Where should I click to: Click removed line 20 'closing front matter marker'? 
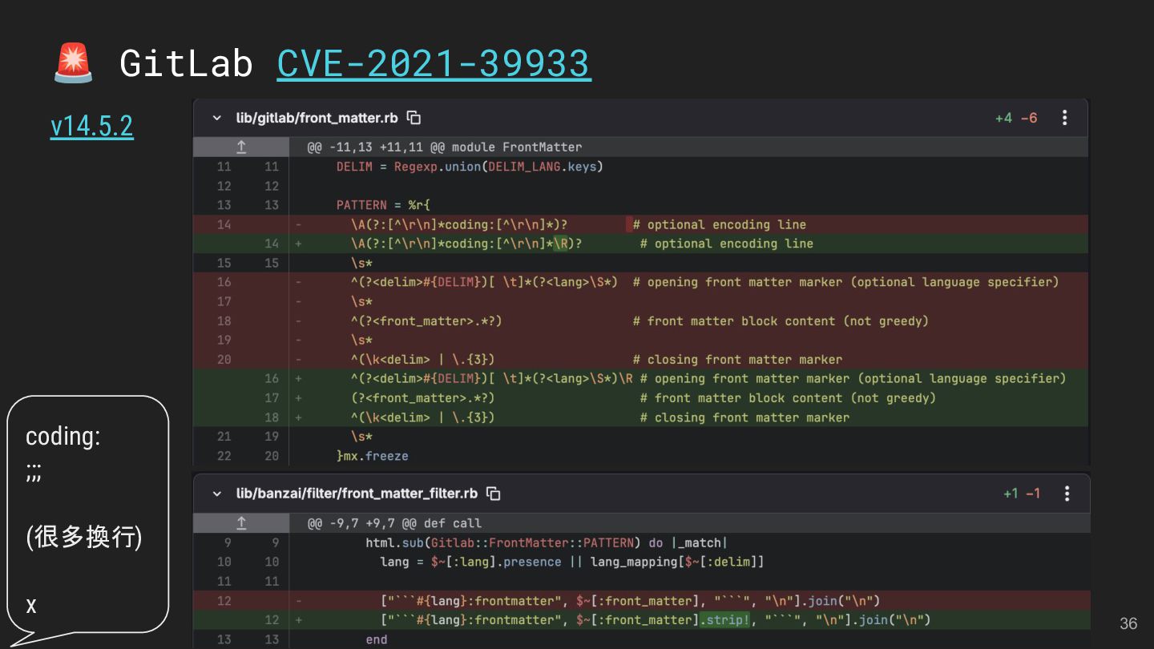[641, 359]
